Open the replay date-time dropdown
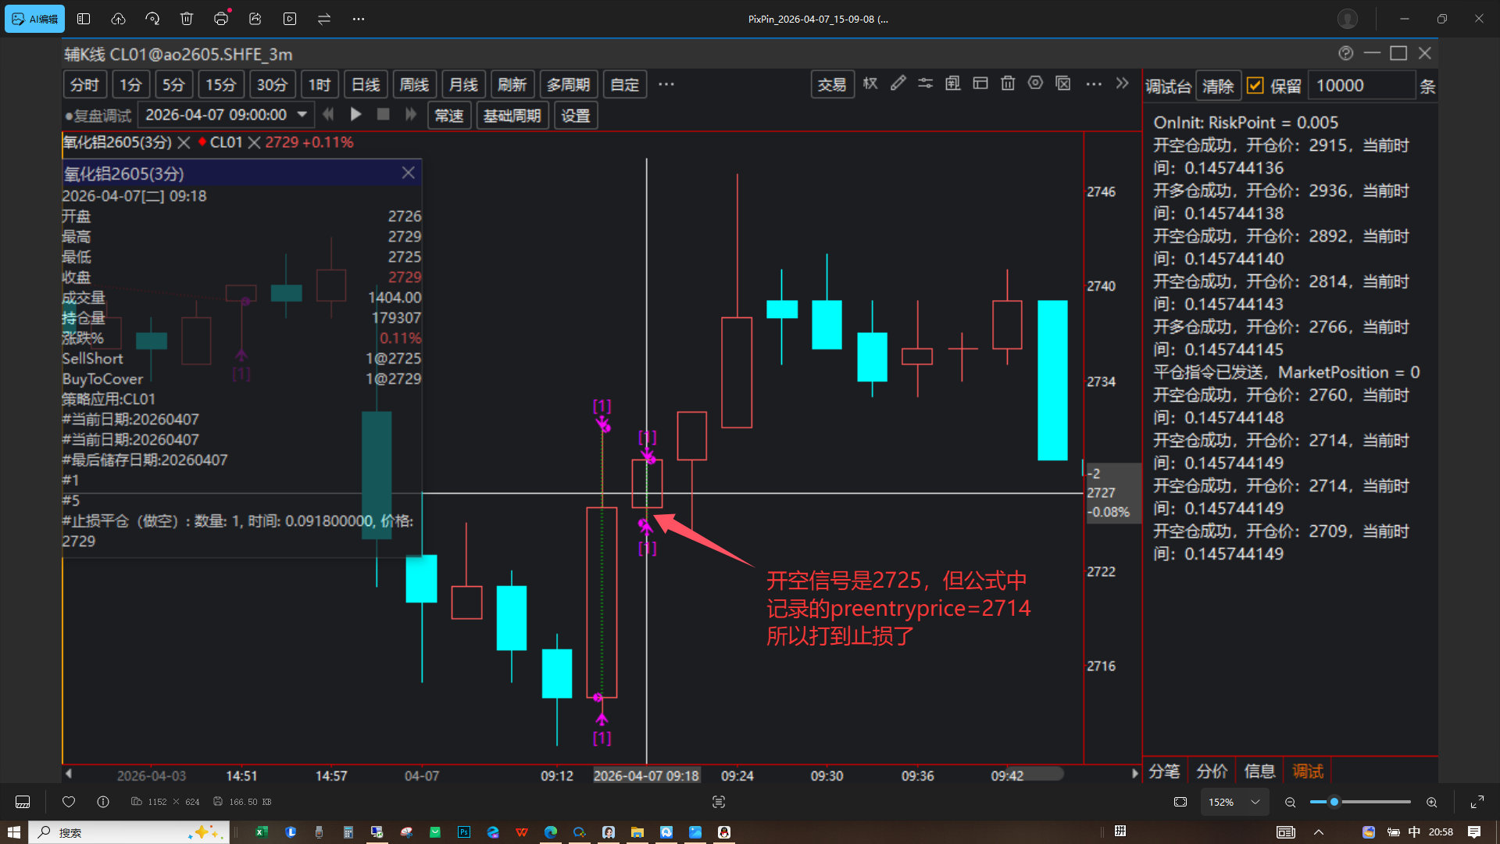Screen dimensions: 1500x844 pos(302,115)
